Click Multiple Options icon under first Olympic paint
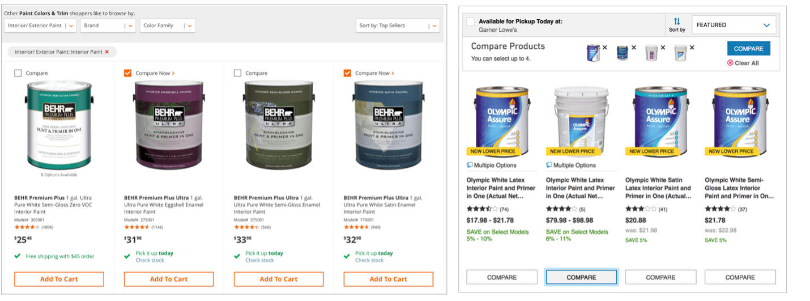 [x=470, y=165]
